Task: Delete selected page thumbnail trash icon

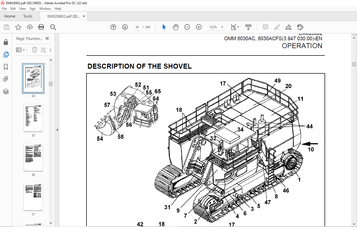Action: tap(35, 50)
